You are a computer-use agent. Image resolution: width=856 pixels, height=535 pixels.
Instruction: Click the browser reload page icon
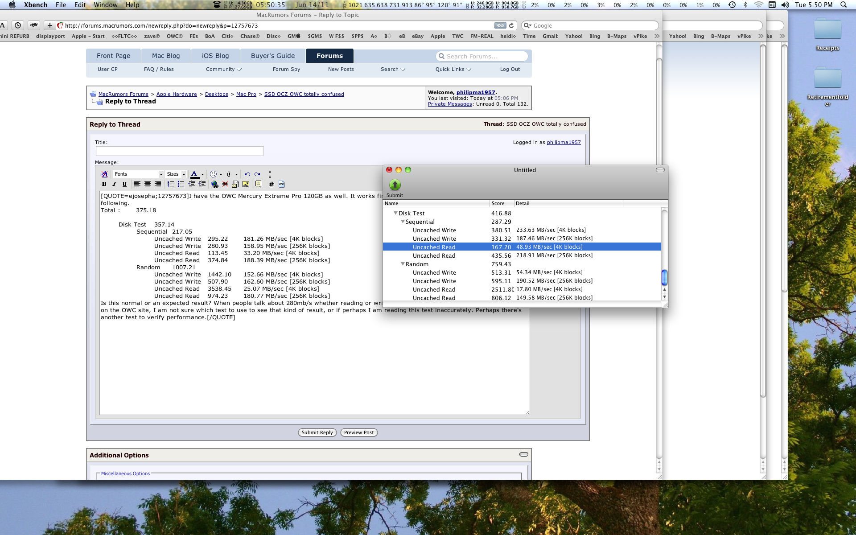coord(511,25)
